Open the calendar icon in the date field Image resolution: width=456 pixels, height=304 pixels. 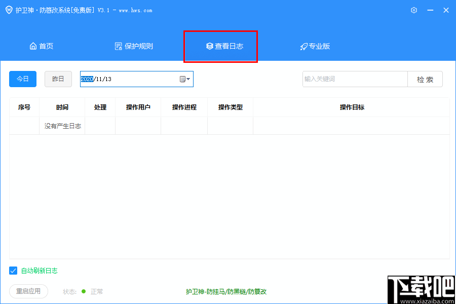point(181,79)
